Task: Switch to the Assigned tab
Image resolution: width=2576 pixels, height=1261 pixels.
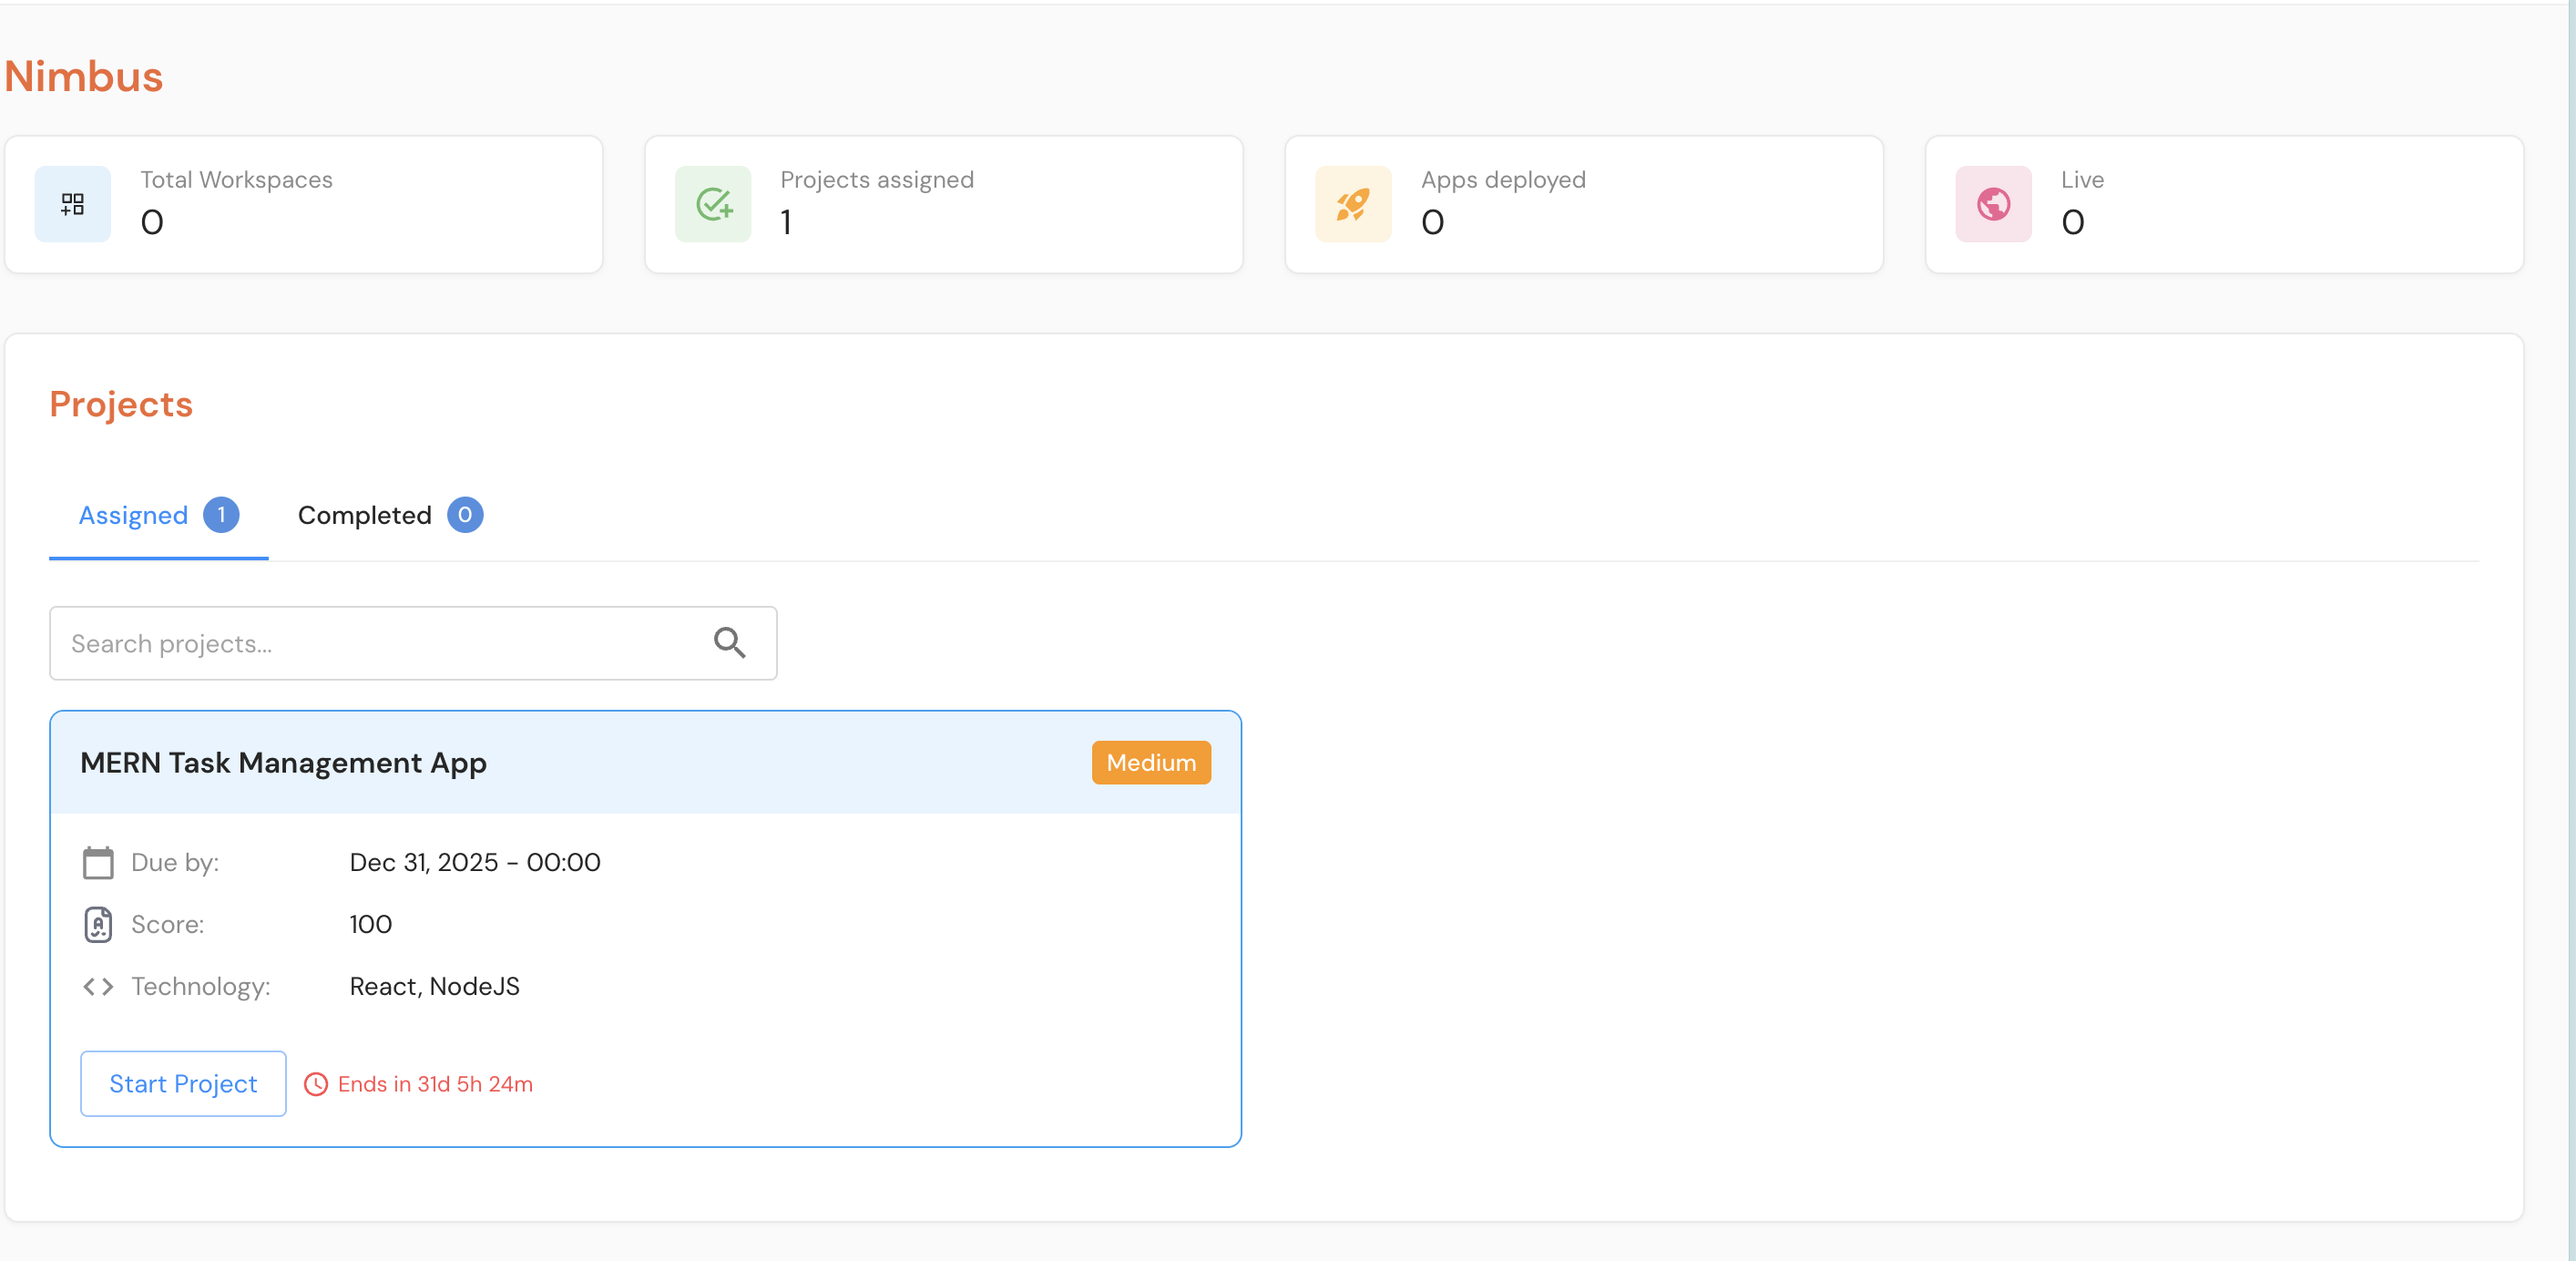Action: (x=133, y=515)
